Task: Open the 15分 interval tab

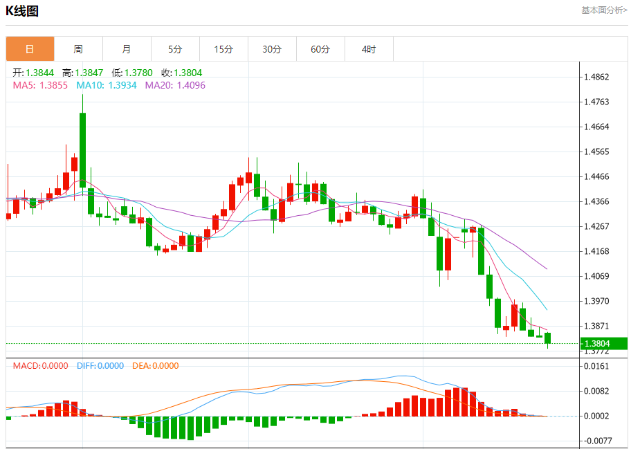Action: 223,49
